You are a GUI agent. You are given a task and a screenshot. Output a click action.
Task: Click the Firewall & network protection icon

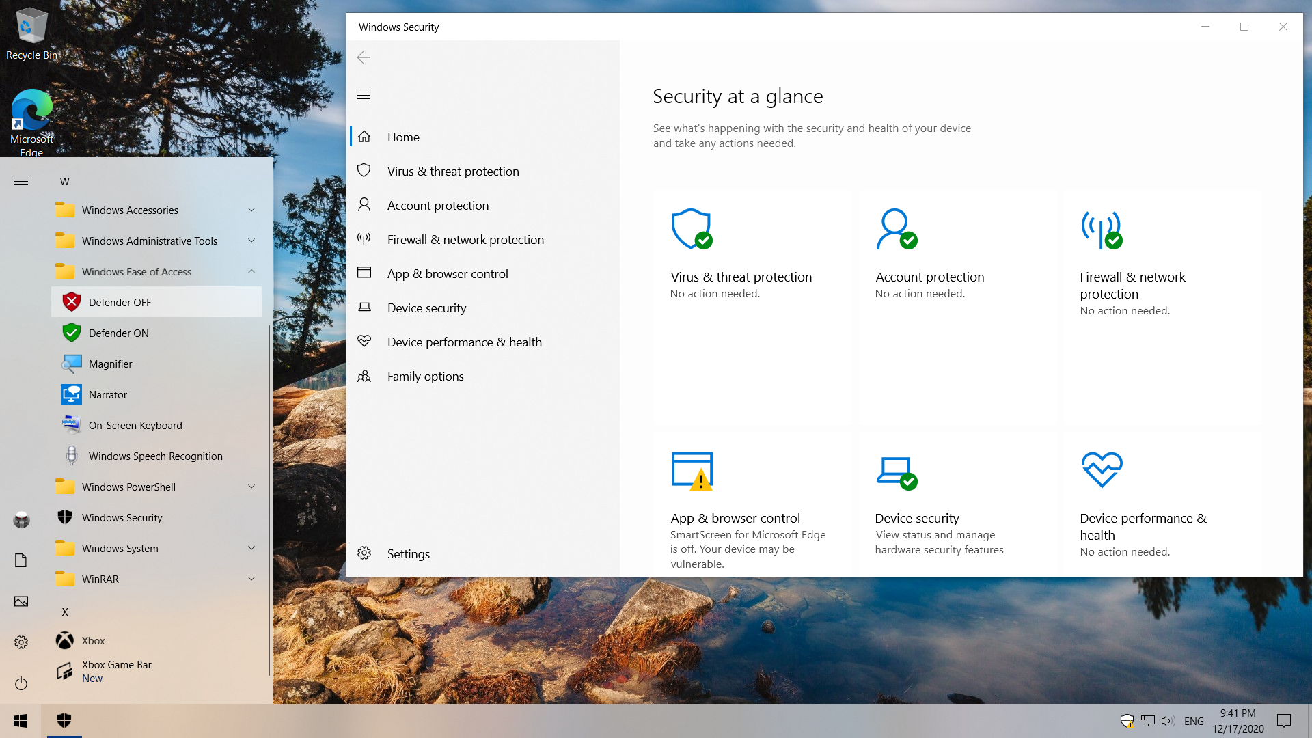coord(1101,228)
